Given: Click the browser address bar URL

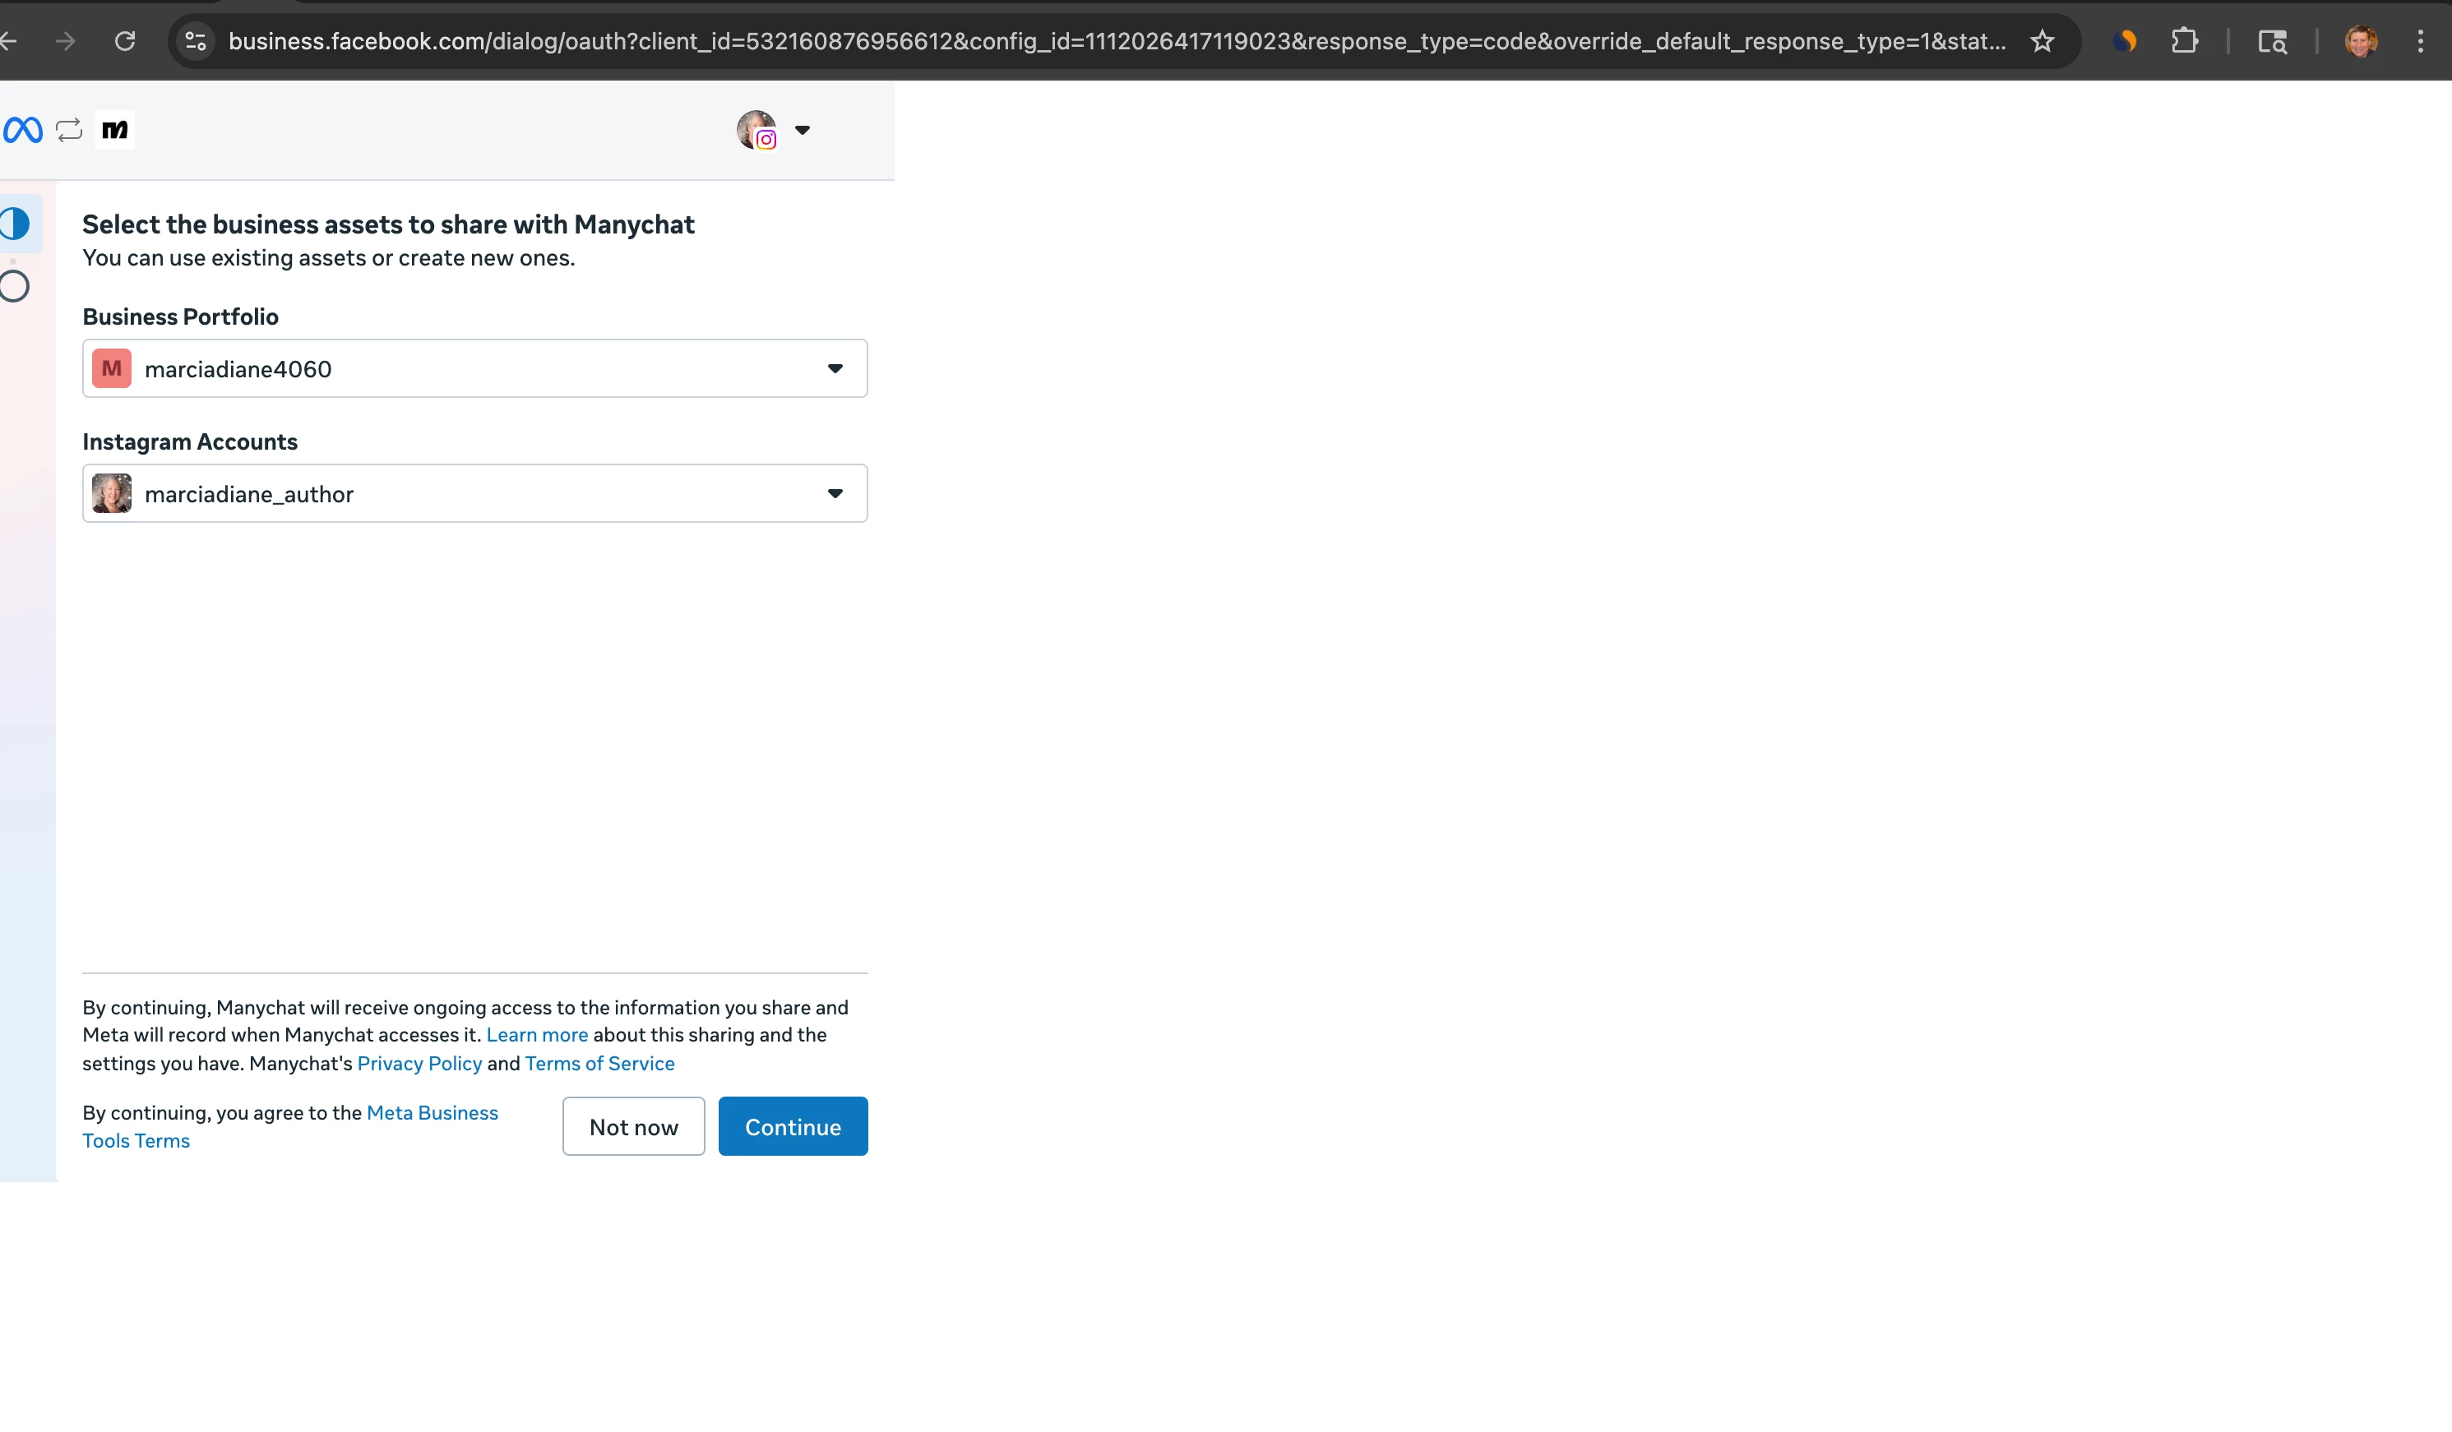Looking at the screenshot, I should (x=1115, y=41).
